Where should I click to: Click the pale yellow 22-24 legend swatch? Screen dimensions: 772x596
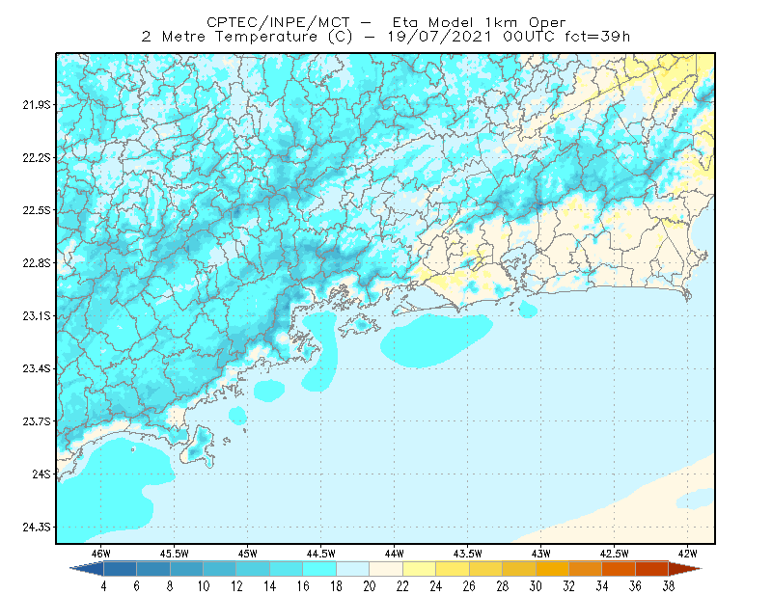pos(420,569)
